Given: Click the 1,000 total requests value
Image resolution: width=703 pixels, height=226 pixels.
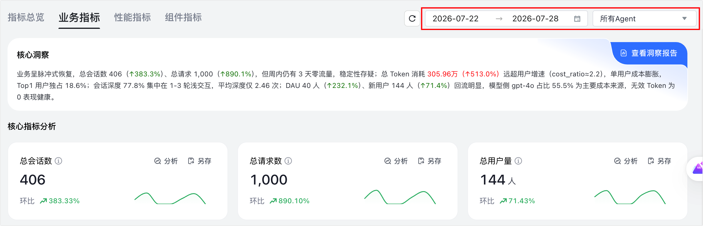Looking at the screenshot, I should (x=269, y=180).
